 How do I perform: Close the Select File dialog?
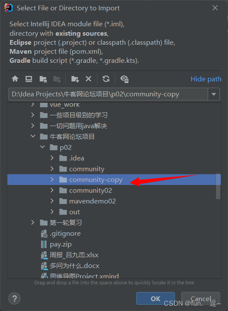tap(215, 8)
